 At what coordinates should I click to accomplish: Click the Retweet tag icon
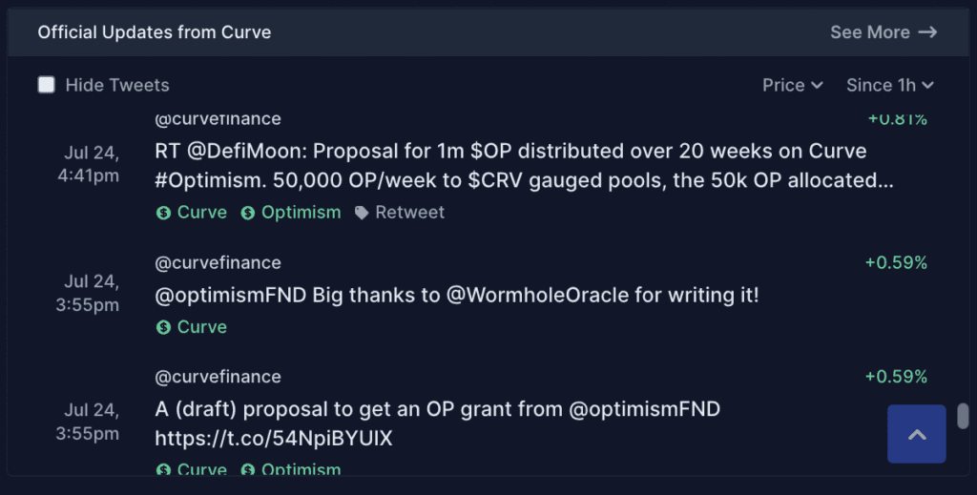click(362, 213)
